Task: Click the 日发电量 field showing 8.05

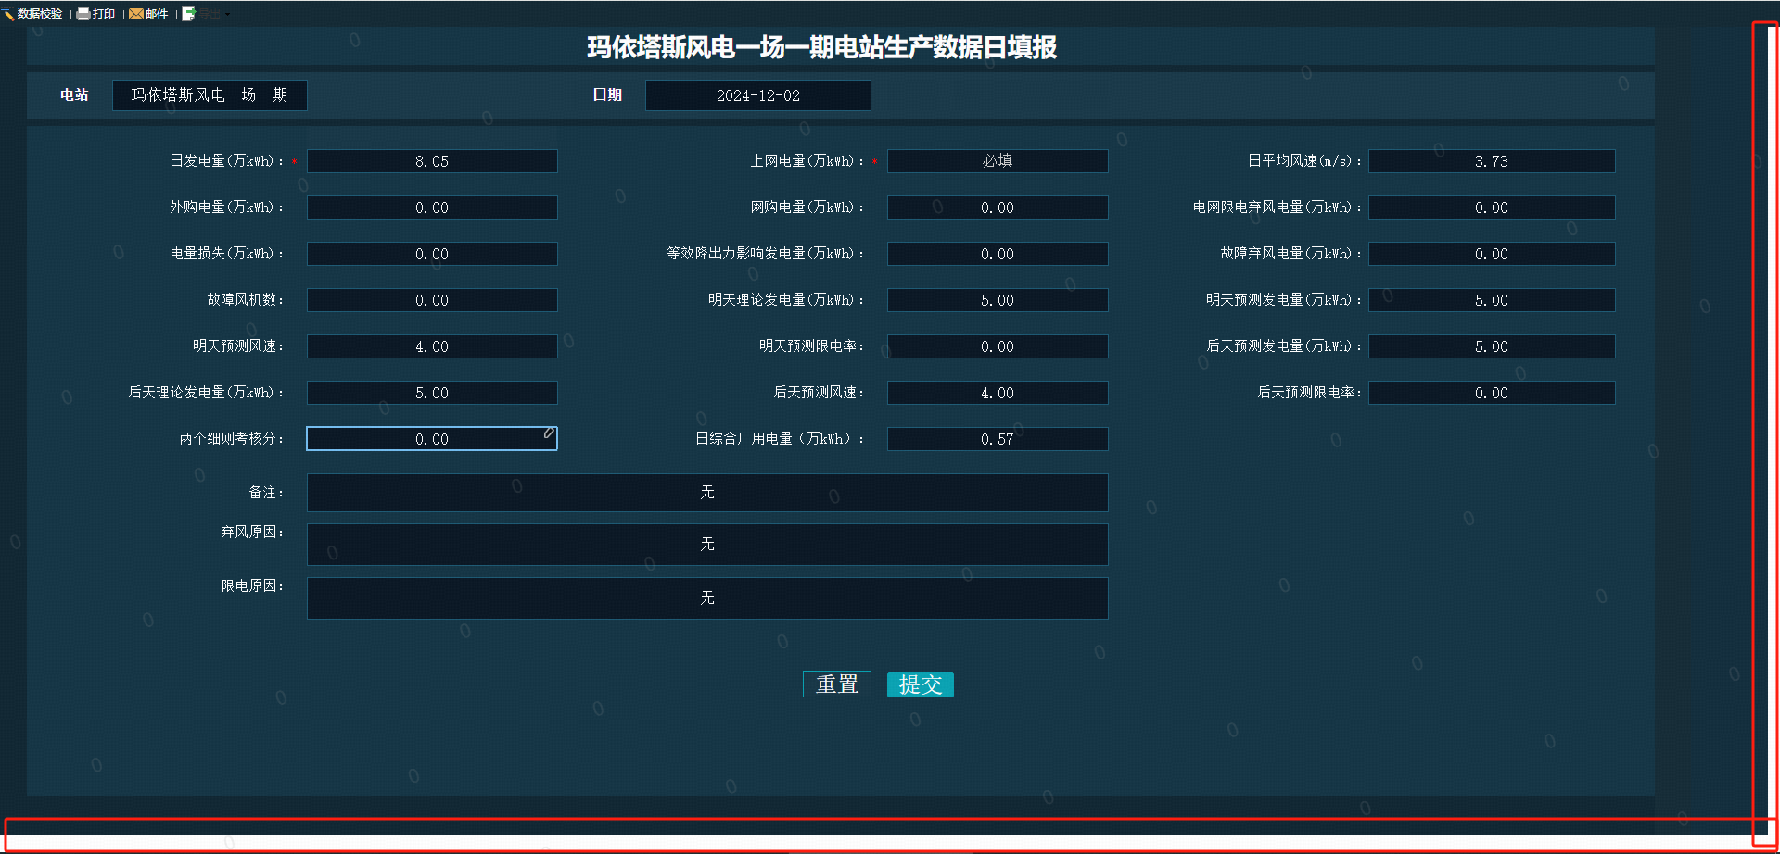Action: tap(432, 161)
